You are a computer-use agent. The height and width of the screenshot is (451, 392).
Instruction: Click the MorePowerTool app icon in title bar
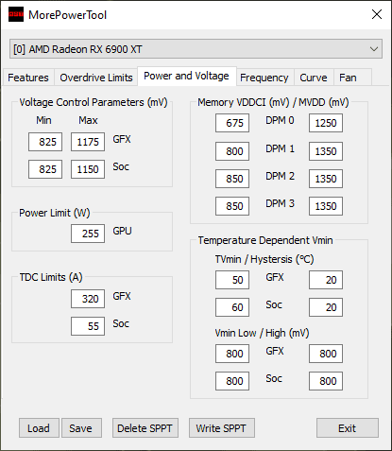click(16, 14)
